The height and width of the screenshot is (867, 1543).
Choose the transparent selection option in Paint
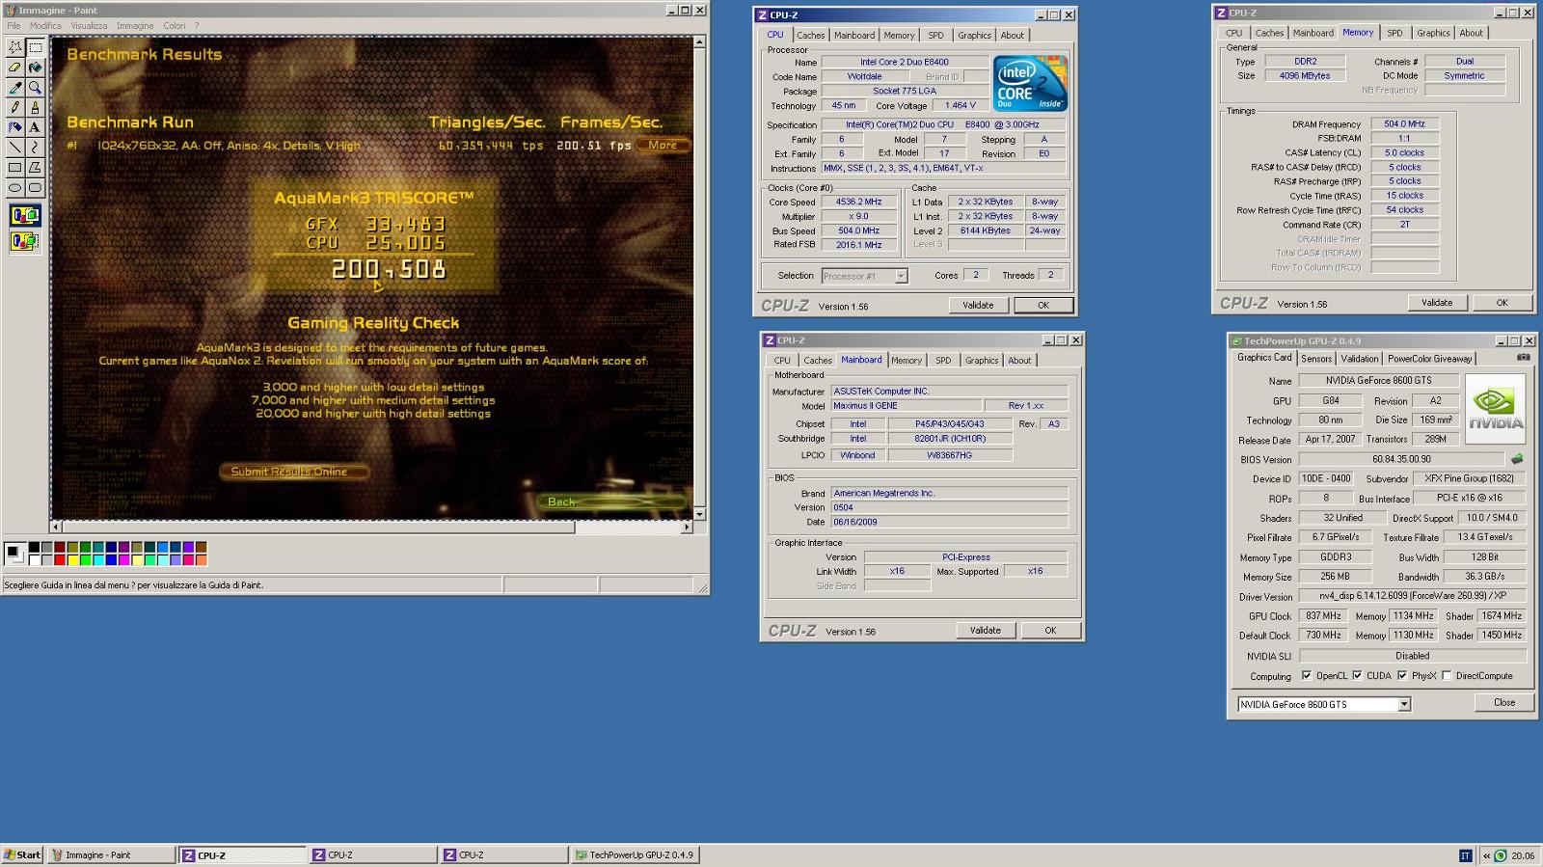coord(25,240)
